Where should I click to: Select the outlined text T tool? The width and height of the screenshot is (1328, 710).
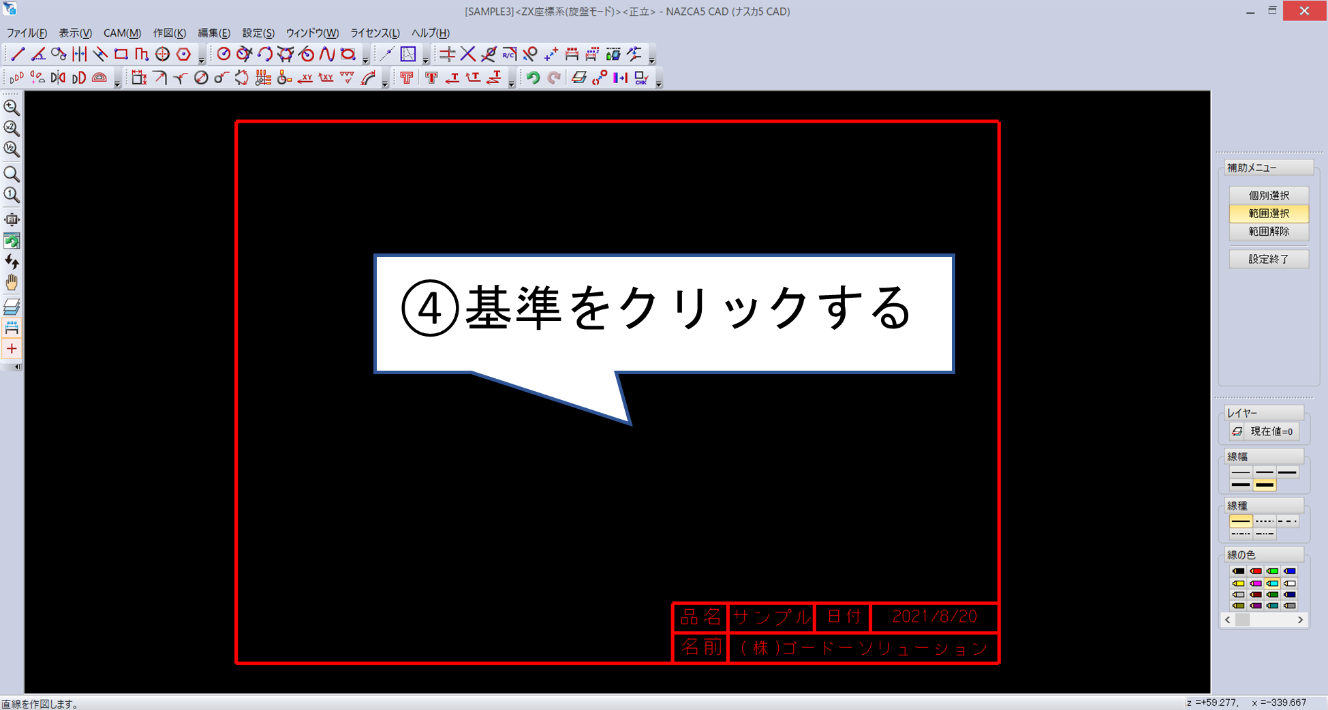click(x=407, y=78)
